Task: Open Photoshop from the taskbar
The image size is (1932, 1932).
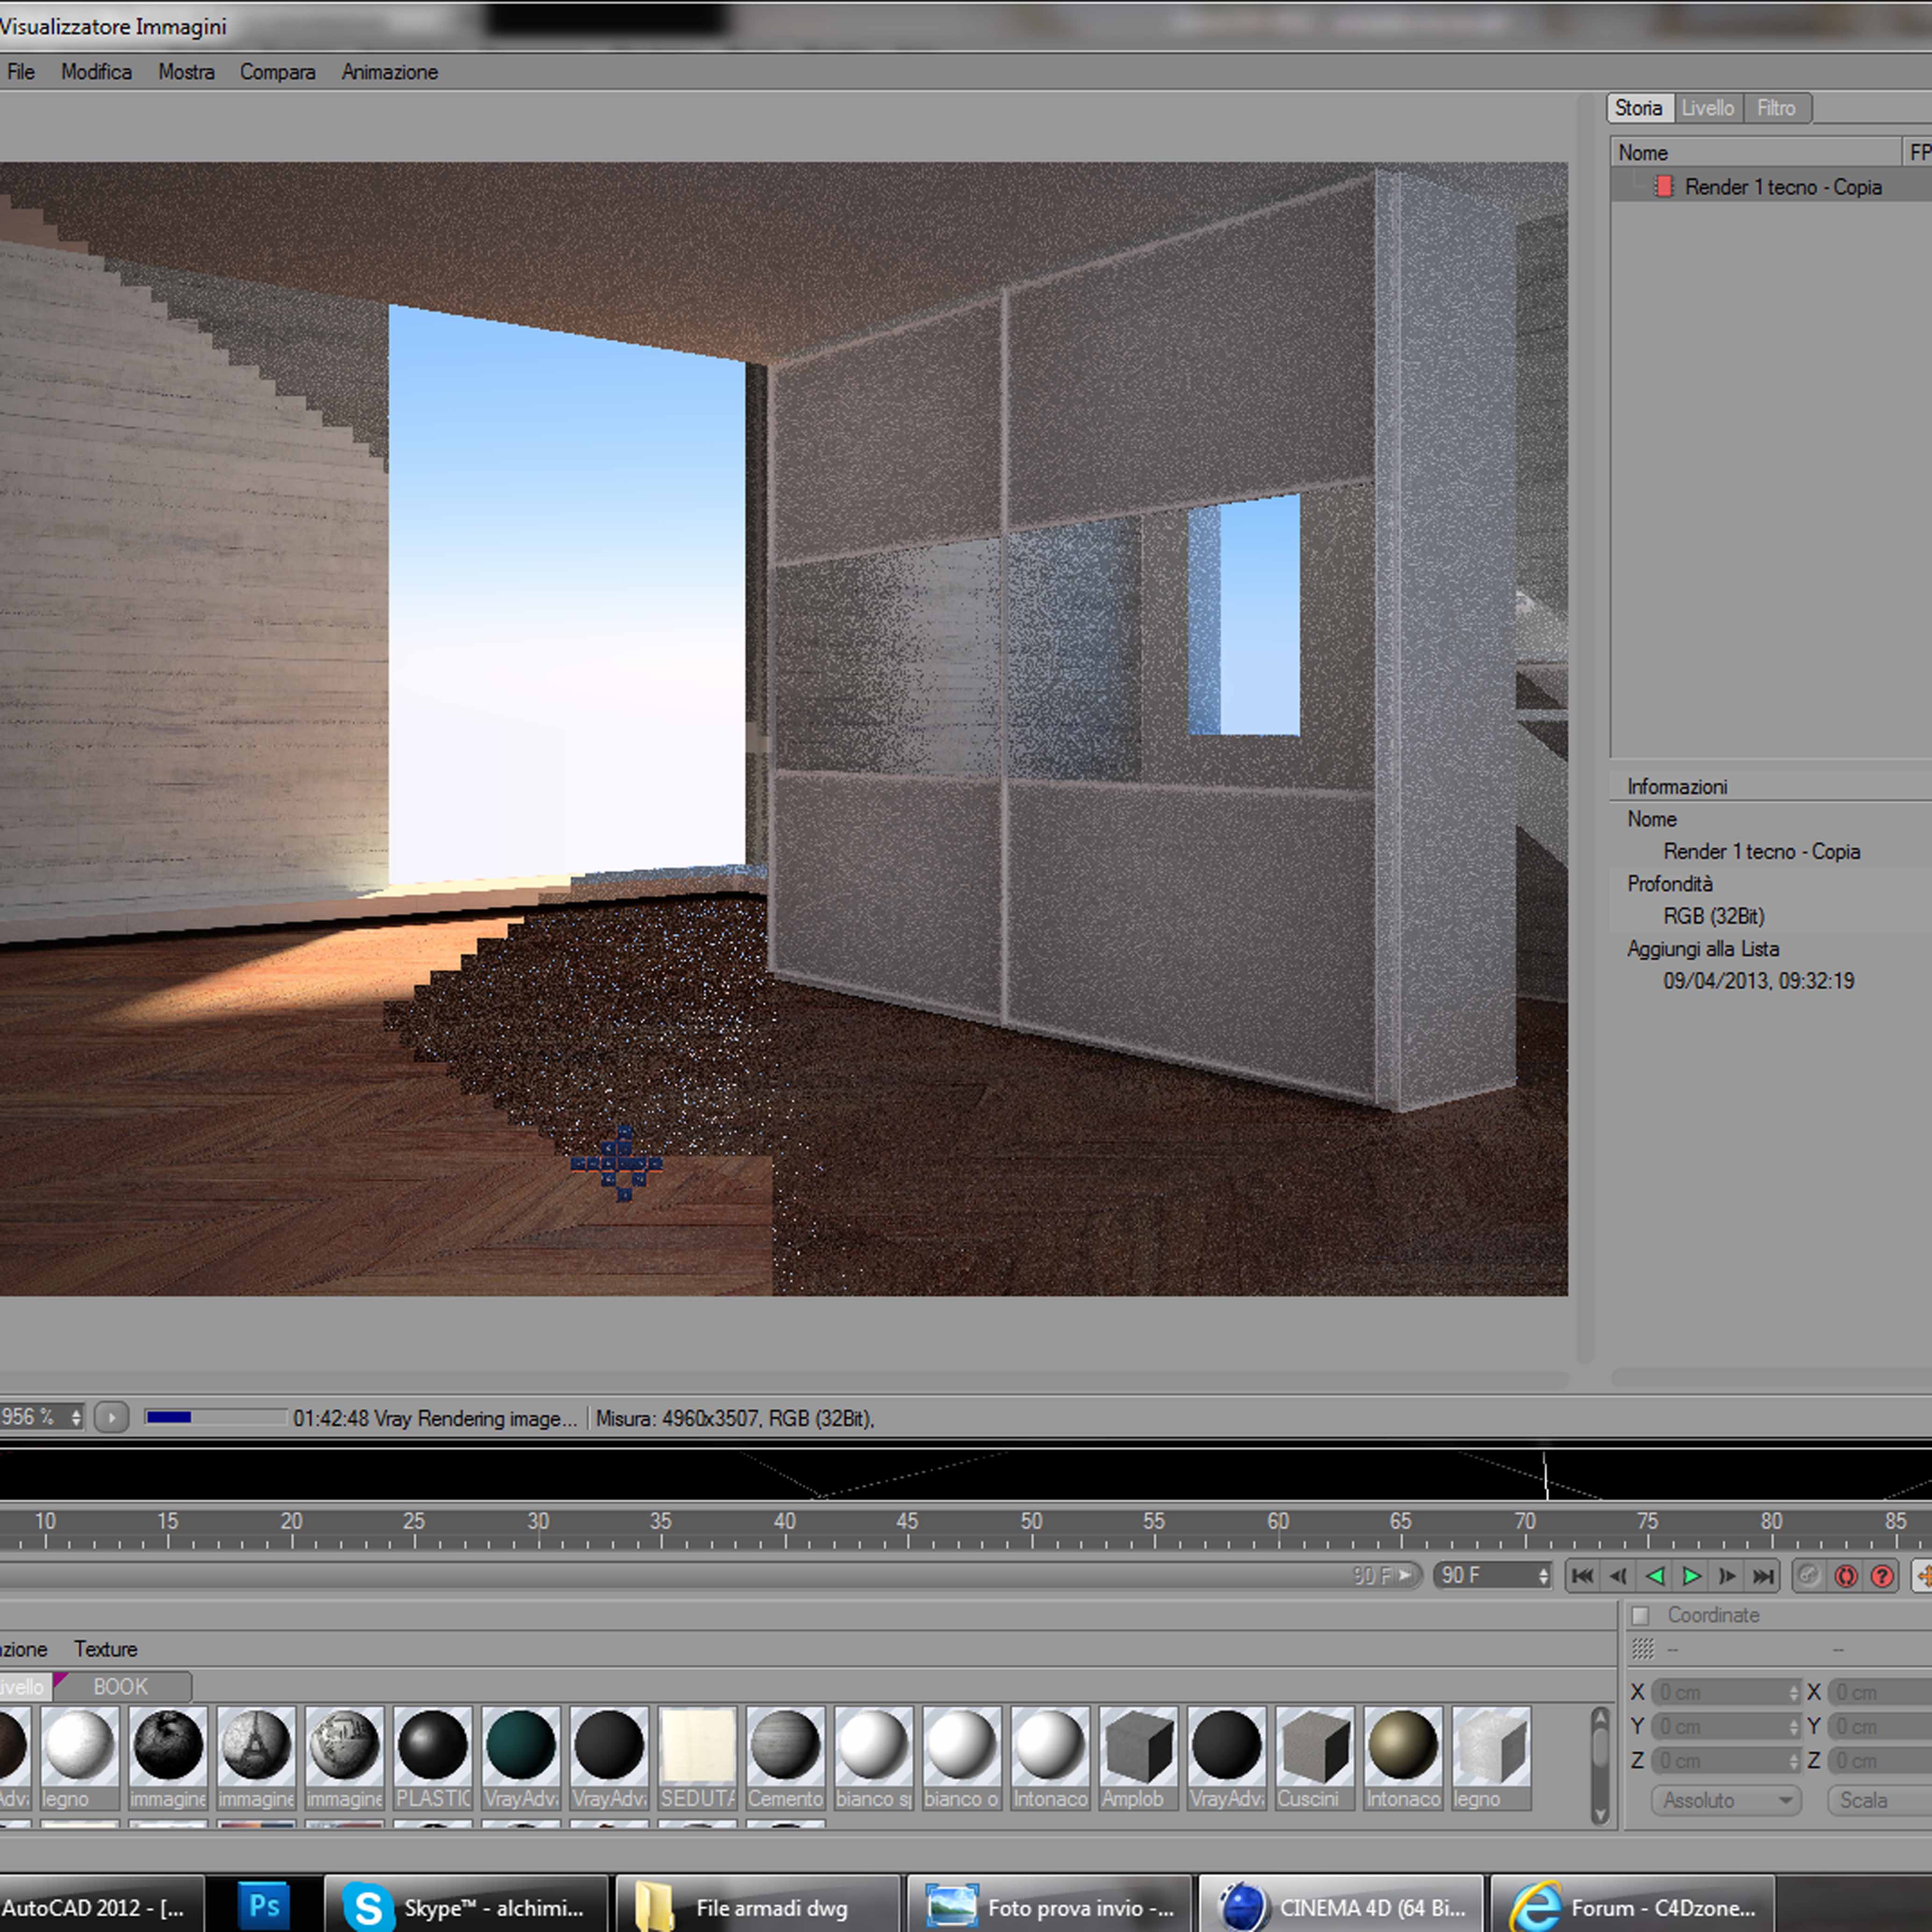Action: (x=264, y=1906)
